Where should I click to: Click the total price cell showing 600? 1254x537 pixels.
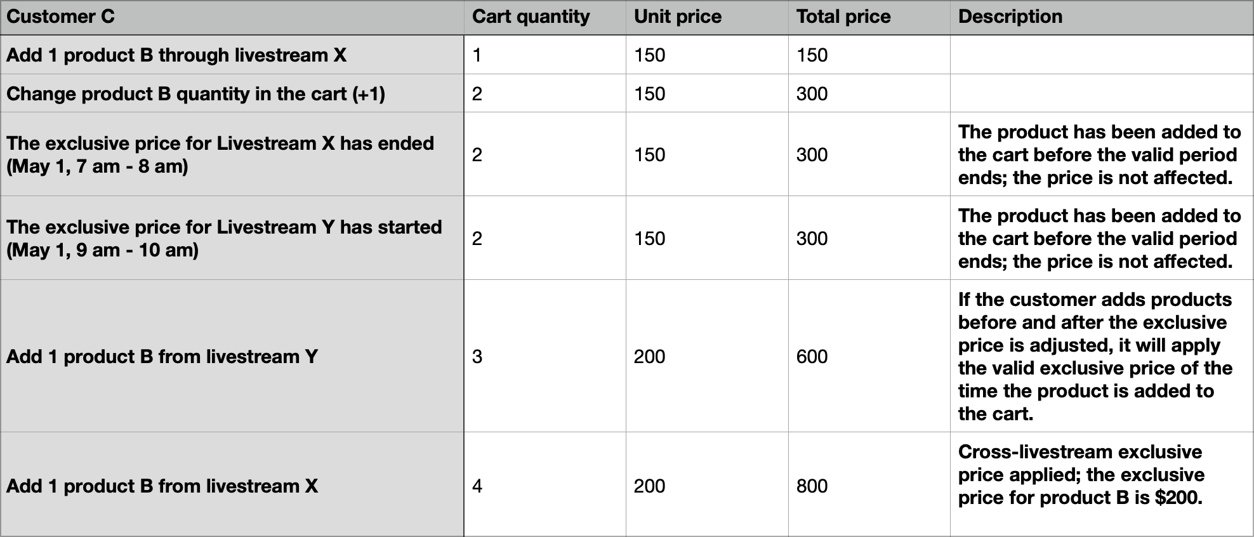click(x=869, y=356)
